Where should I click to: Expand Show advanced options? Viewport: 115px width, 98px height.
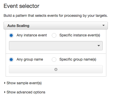coord(25,92)
